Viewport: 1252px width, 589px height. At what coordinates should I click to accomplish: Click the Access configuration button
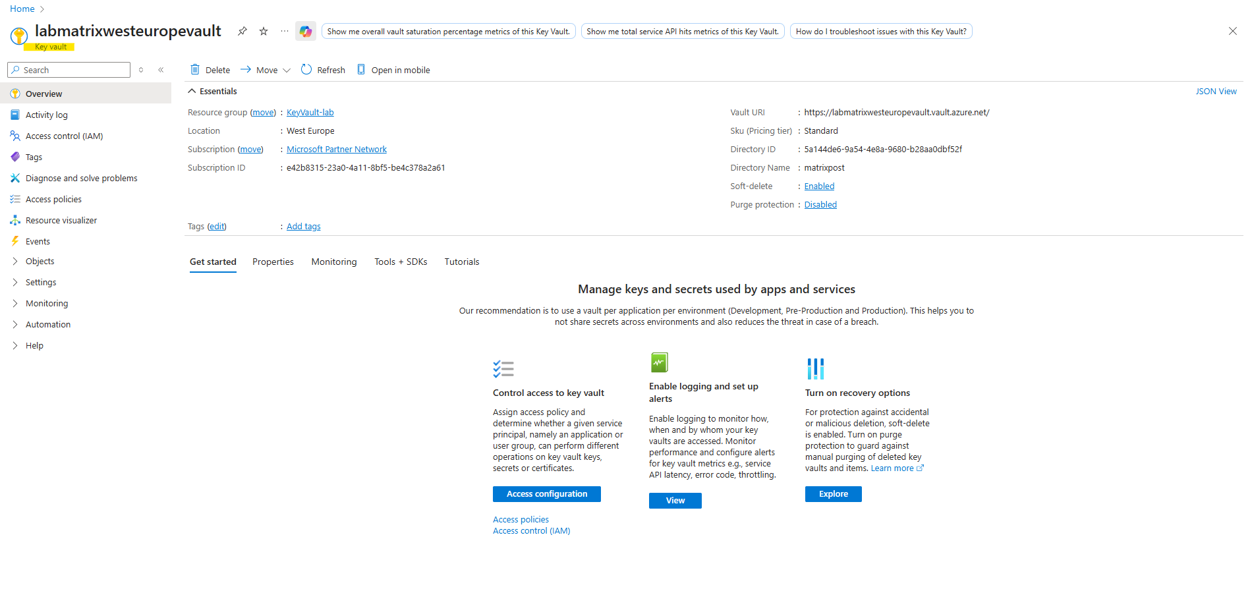(x=547, y=494)
